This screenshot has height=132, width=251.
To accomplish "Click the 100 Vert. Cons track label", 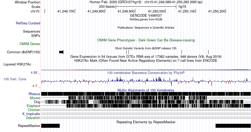I will click(15, 79).
